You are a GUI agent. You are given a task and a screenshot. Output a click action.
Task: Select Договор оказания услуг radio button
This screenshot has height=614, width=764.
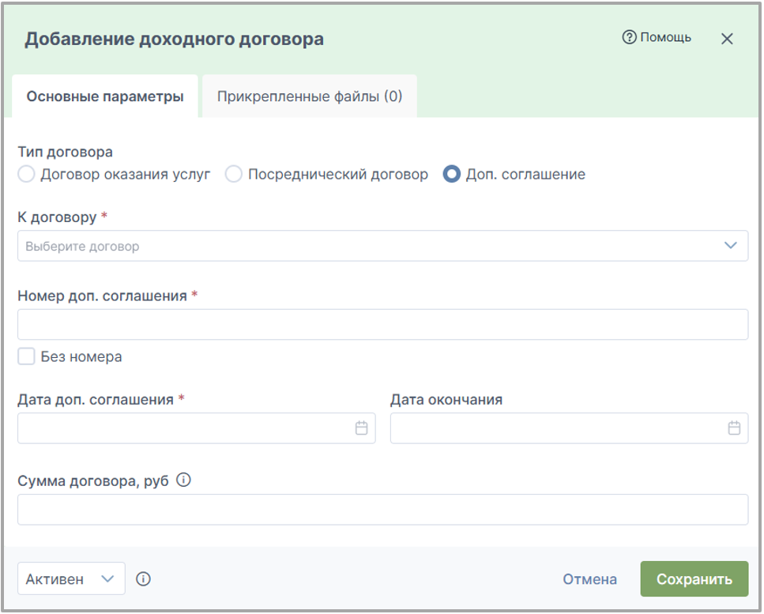coord(26,174)
